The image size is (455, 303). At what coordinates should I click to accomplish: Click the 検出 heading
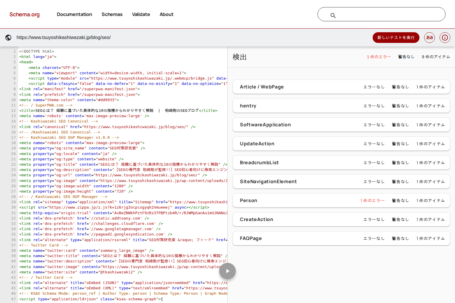click(240, 57)
